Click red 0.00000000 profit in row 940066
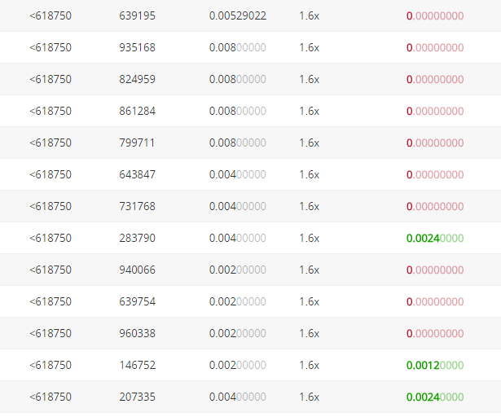501x417 pixels. 435,270
